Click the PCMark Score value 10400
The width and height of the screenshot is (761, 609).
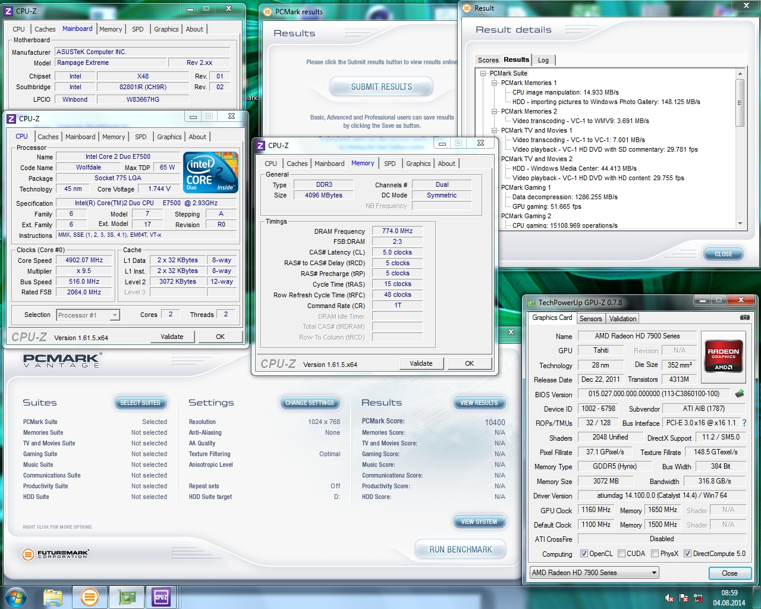[495, 422]
